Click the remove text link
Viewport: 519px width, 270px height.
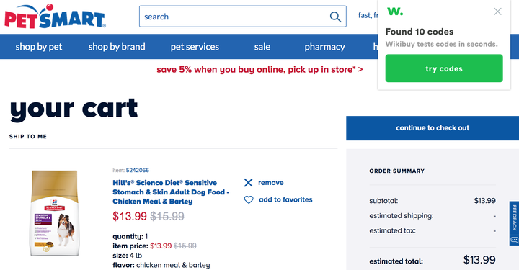click(271, 182)
